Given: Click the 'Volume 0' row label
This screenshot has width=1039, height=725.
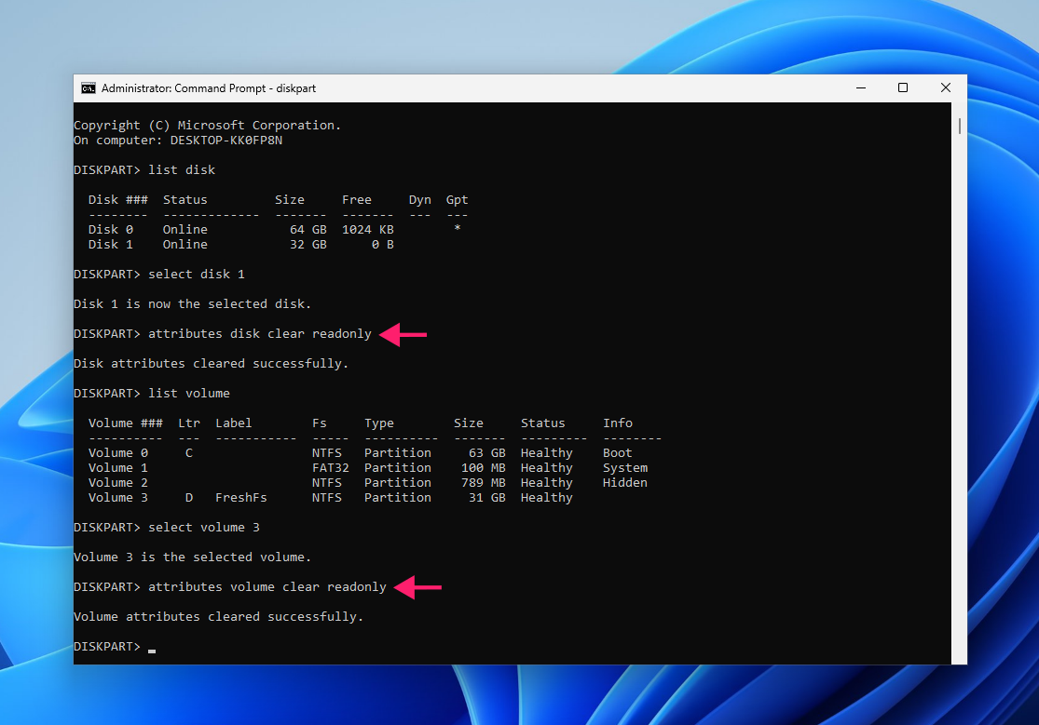Looking at the screenshot, I should click(118, 453).
